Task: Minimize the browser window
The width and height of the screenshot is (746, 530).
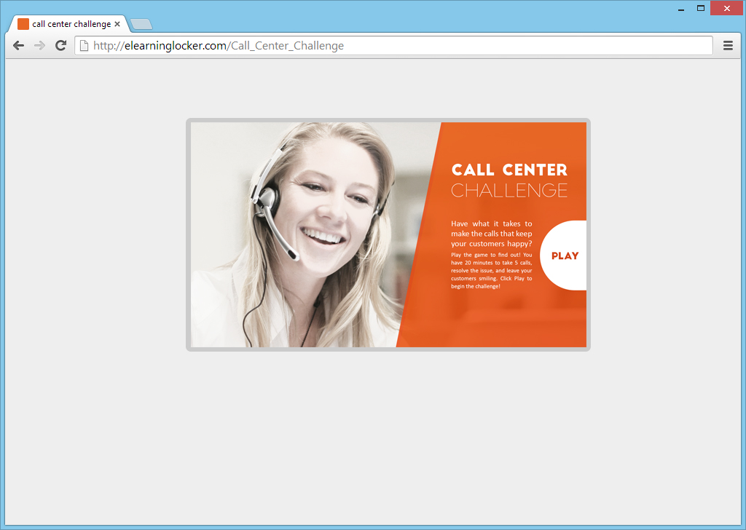Action: pos(681,9)
